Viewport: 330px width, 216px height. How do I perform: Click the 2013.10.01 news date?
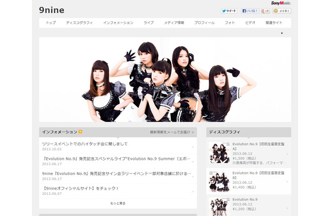(52, 149)
